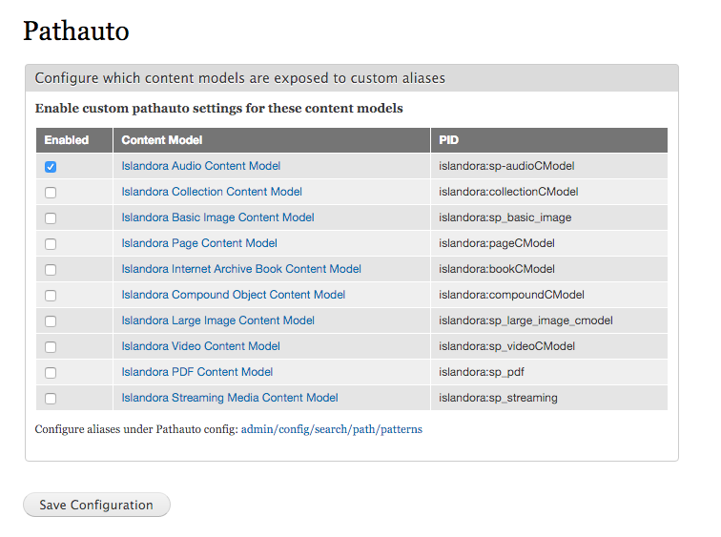
Task: Tick the Large Image Content Model checkbox
Action: (51, 321)
